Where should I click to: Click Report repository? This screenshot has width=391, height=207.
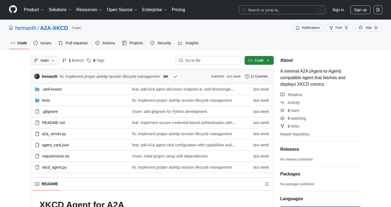point(295,134)
